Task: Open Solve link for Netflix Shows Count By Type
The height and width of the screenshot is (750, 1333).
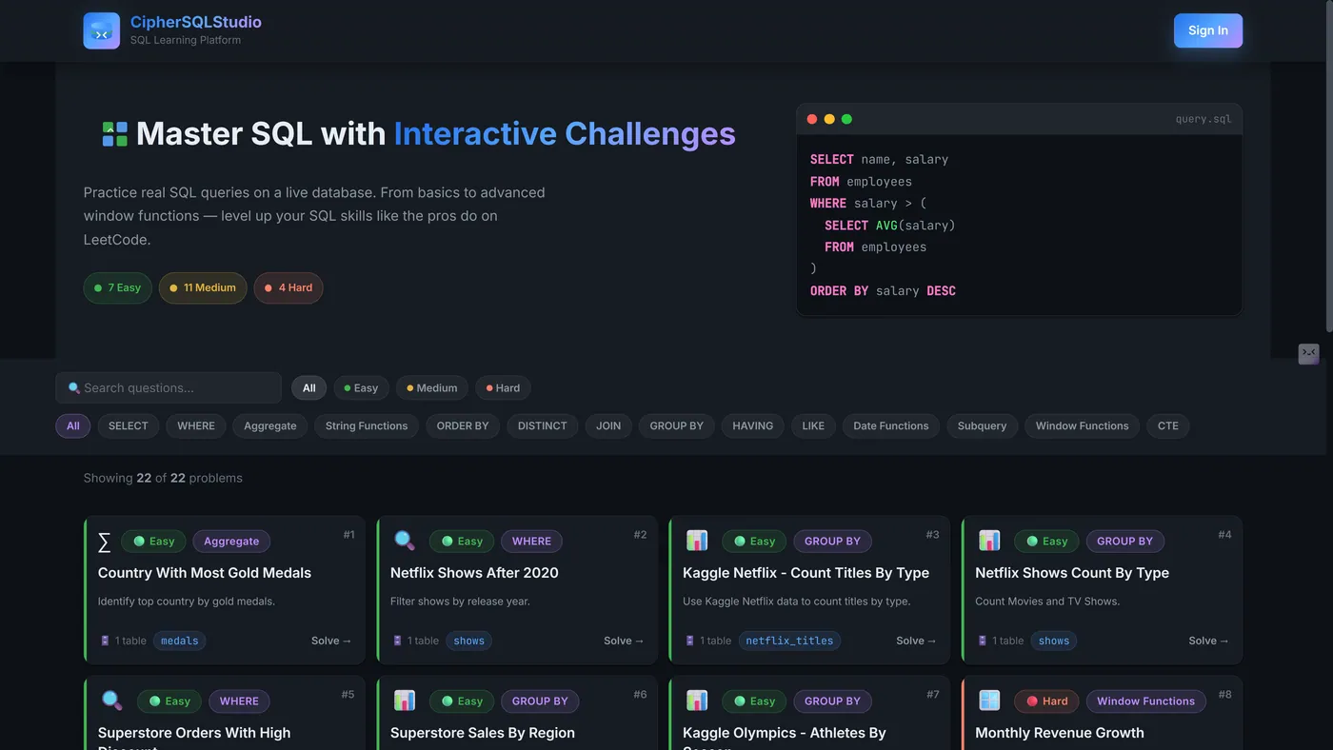Action: pos(1208,641)
